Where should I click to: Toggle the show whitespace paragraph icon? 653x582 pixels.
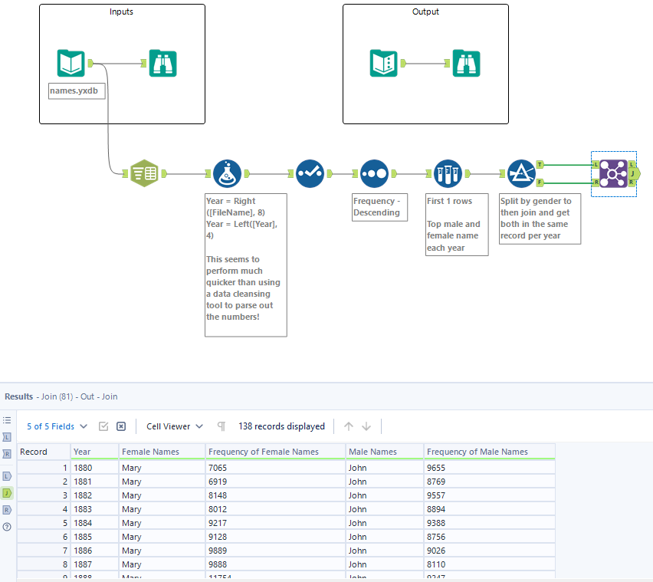pos(221,426)
